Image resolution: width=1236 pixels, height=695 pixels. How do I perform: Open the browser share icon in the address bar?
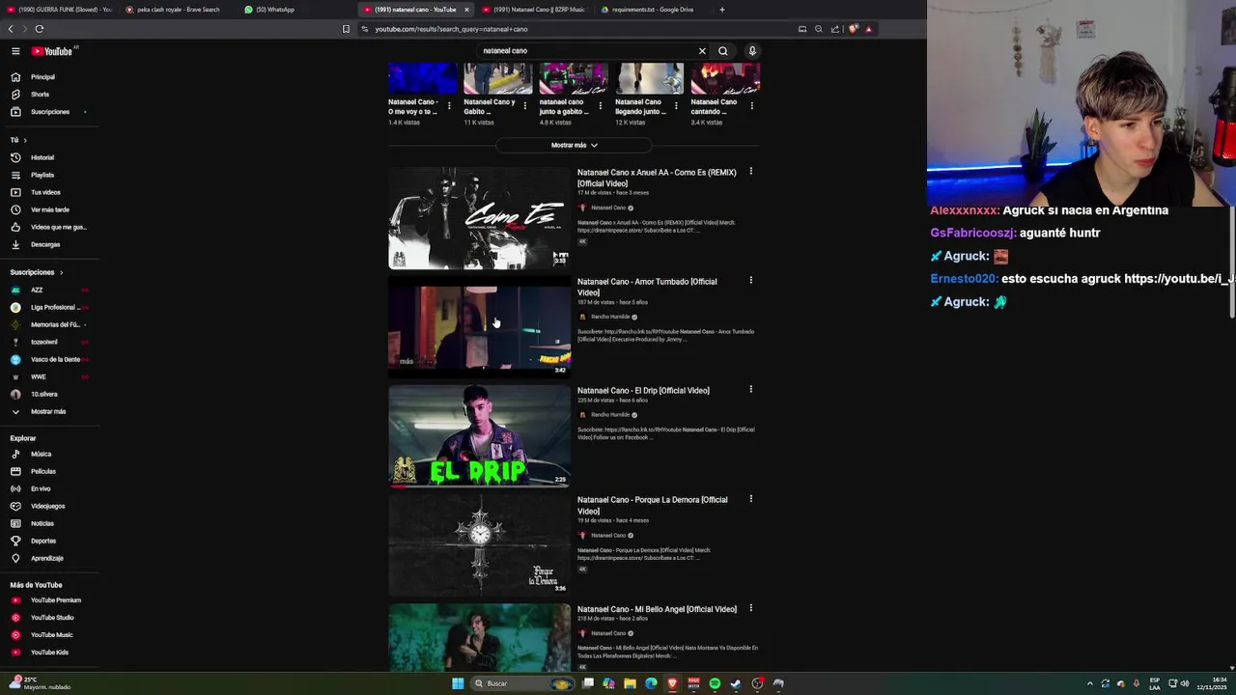click(x=835, y=29)
